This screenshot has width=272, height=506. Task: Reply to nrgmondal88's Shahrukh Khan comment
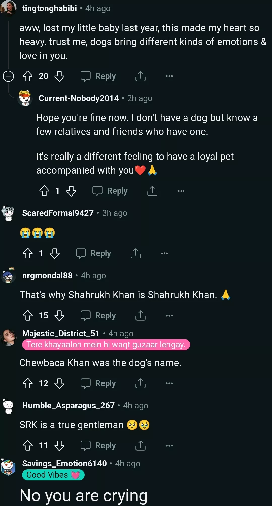(x=98, y=315)
